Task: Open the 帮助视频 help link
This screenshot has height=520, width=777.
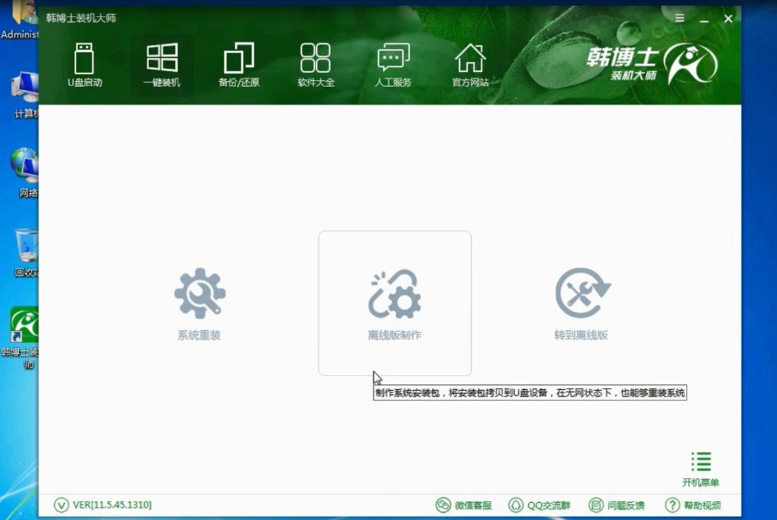Action: point(693,505)
